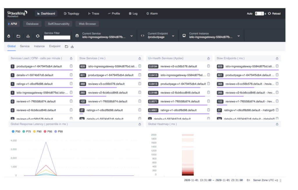Viewport: 298px width, 190px height.
Task: Click the P99 peak on latency chart
Action: tap(46, 142)
